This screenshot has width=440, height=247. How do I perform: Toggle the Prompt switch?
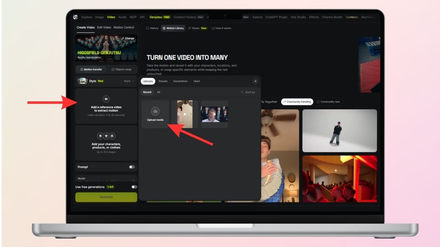click(132, 167)
